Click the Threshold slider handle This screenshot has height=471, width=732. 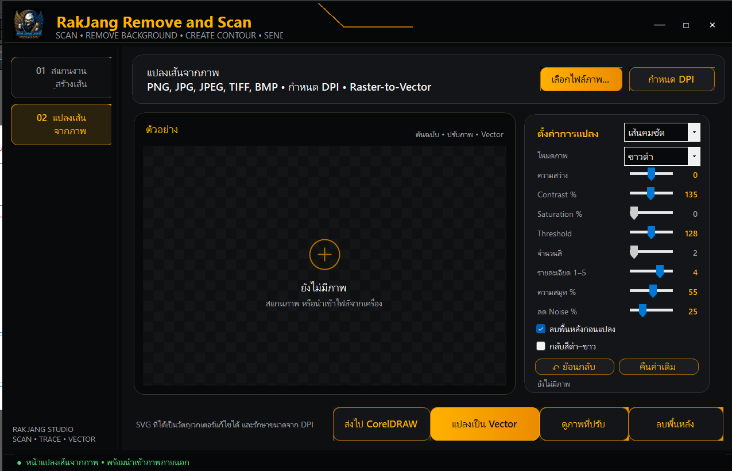coord(651,232)
